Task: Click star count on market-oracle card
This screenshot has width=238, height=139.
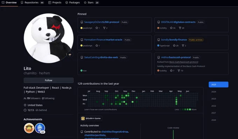Action: pos(98,45)
